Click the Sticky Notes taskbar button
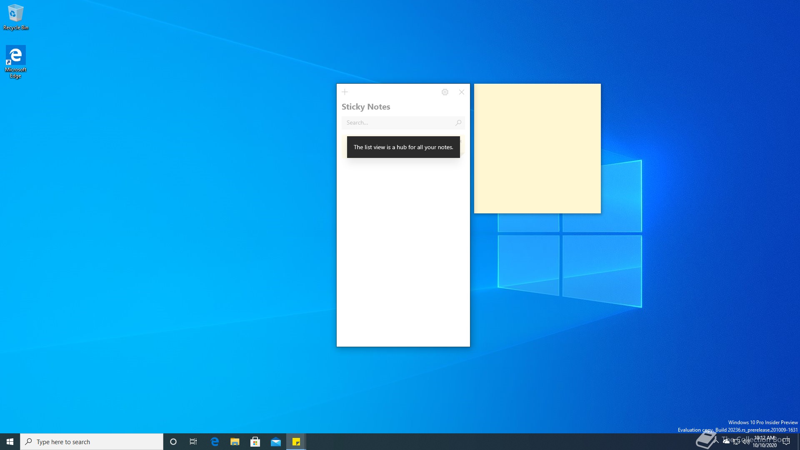 click(296, 442)
